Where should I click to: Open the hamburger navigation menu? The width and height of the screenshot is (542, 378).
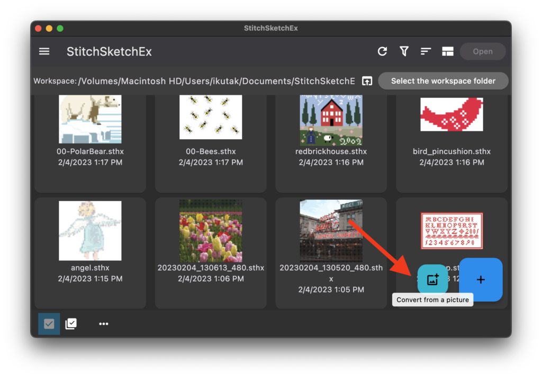(x=44, y=51)
